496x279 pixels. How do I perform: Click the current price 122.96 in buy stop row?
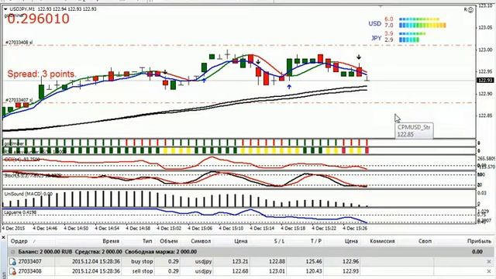point(351,262)
